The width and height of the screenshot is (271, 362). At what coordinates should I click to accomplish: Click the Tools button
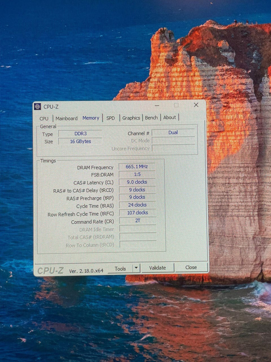[120, 269]
